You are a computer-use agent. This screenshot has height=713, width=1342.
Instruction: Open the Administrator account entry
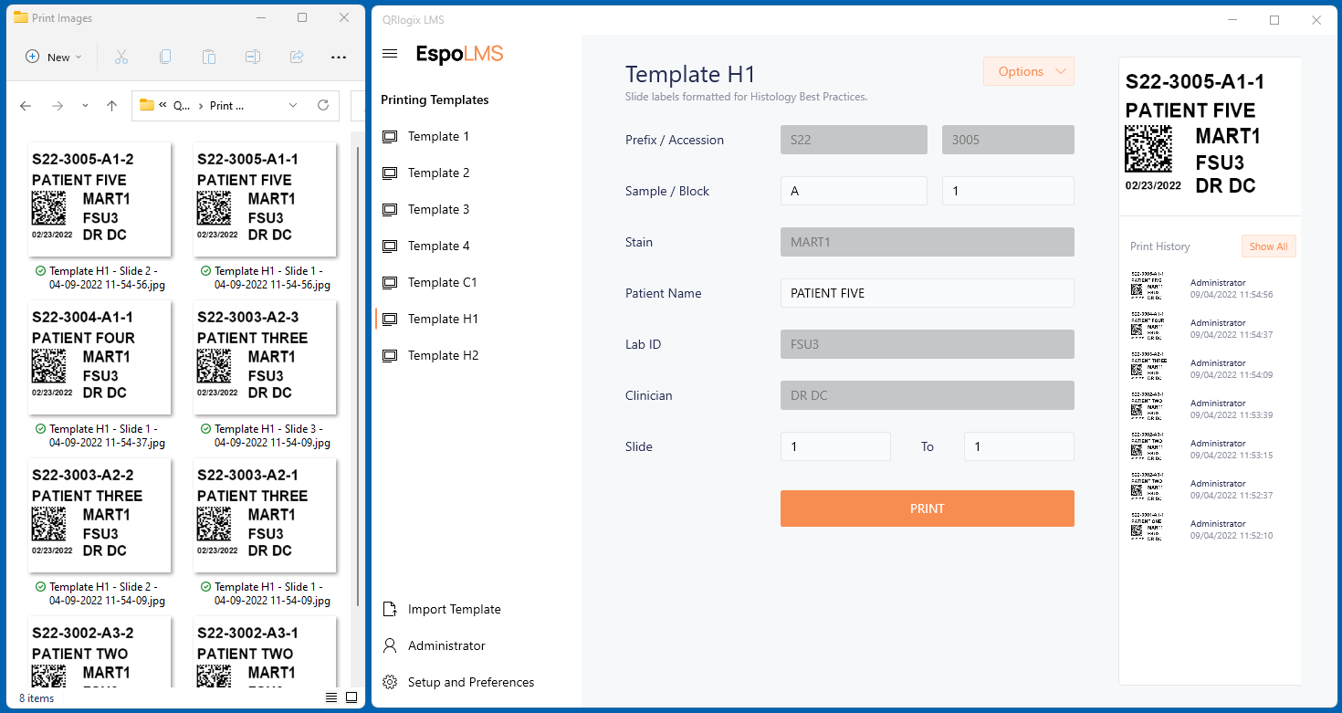(x=446, y=645)
